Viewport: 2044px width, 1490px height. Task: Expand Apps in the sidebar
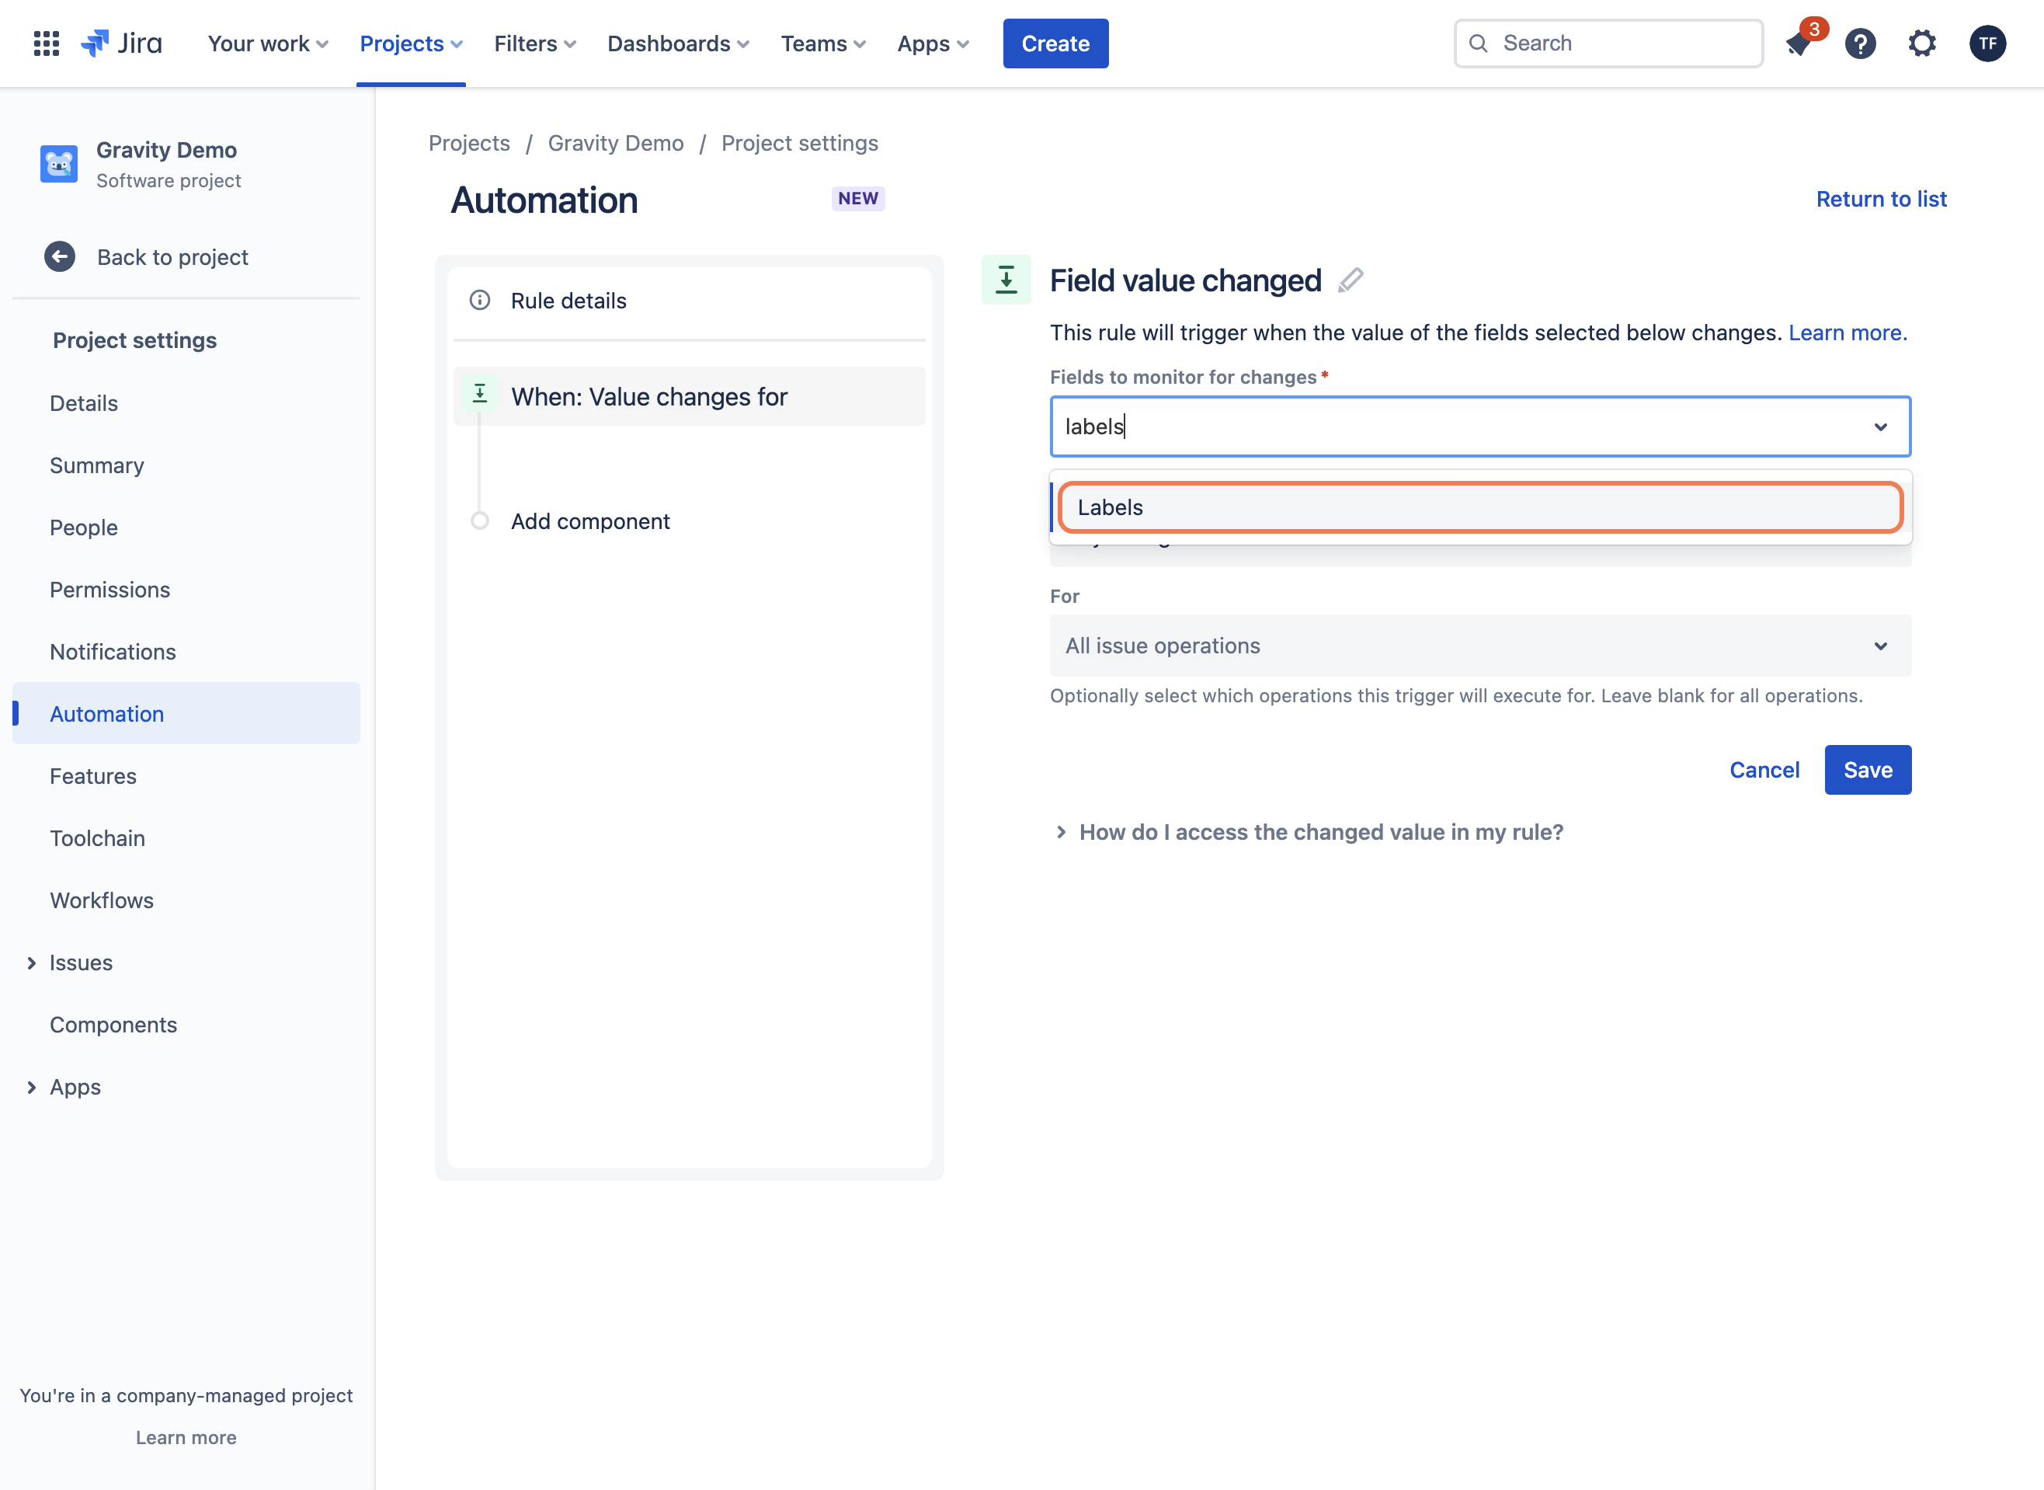pos(32,1087)
